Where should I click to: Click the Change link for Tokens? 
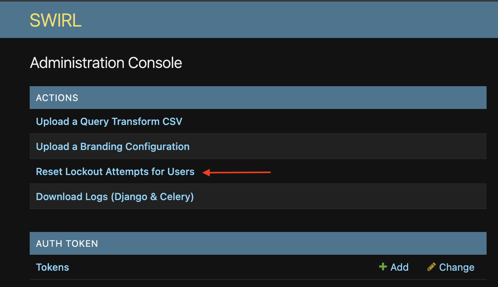pos(456,267)
